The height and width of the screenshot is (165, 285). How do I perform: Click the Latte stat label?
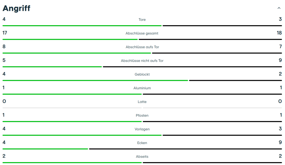pos(142,102)
